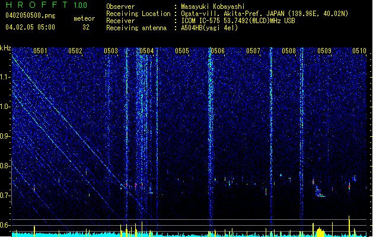This screenshot has height=237, width=373.
Task: Click the Receiving antenna field label
Action: point(136,28)
